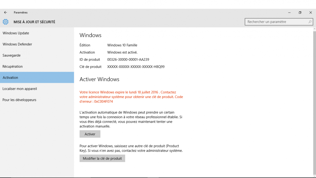Restore down the Paramètres window
This screenshot has height=178, width=316.
tap(300, 13)
